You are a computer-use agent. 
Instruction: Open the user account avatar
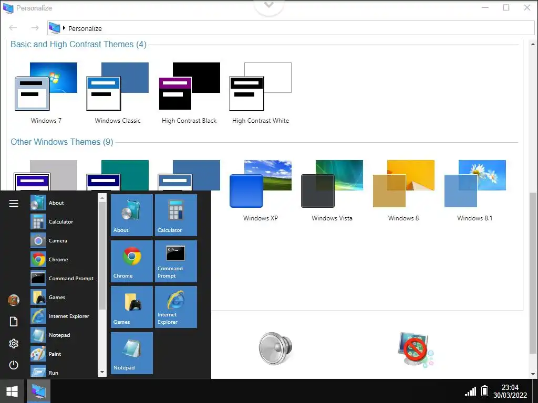(14, 300)
